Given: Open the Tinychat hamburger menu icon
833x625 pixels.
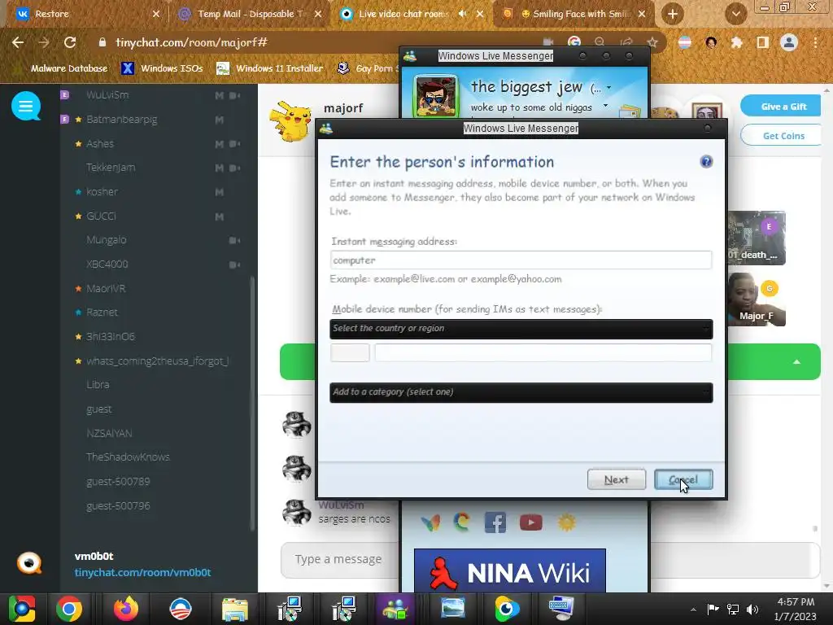Looking at the screenshot, I should [25, 107].
